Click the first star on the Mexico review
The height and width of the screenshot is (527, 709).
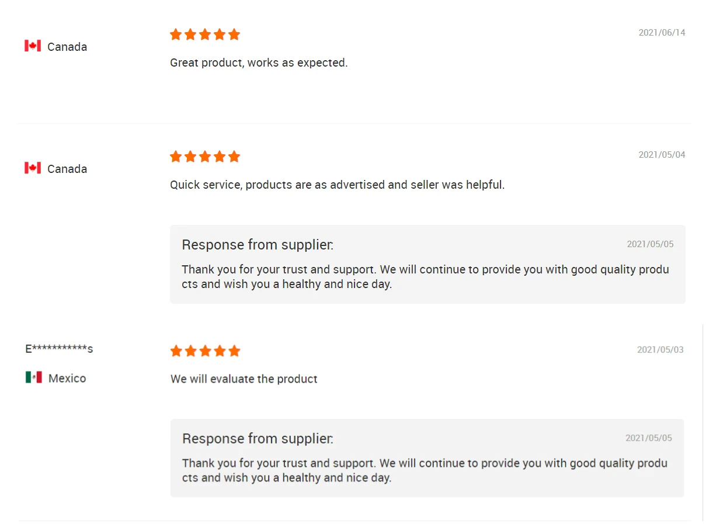pos(176,351)
